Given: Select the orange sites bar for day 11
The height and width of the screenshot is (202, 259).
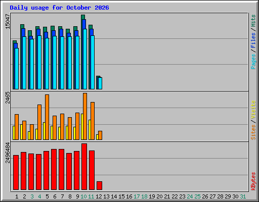Looking at the screenshot, I should [x=93, y=121].
